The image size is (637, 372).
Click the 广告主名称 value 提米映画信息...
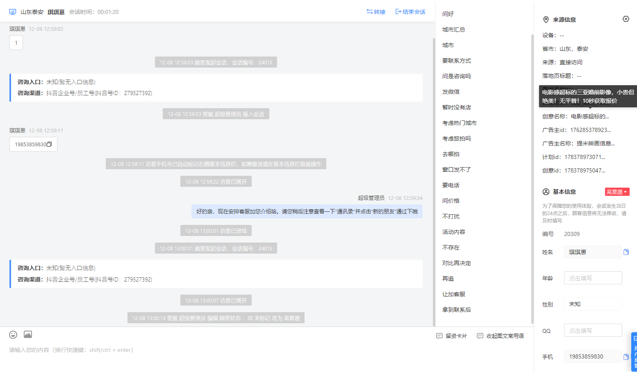[596, 143]
